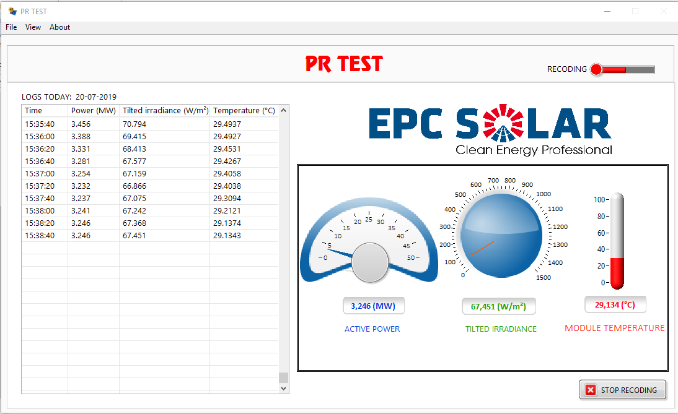Viewport: 678px width, 414px height.
Task: Click the PR TEST app icon in title bar
Action: click(12, 11)
